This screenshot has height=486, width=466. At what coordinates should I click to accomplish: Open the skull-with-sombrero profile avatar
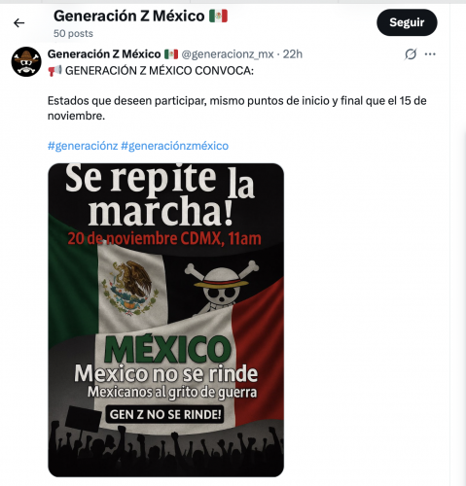tap(26, 61)
